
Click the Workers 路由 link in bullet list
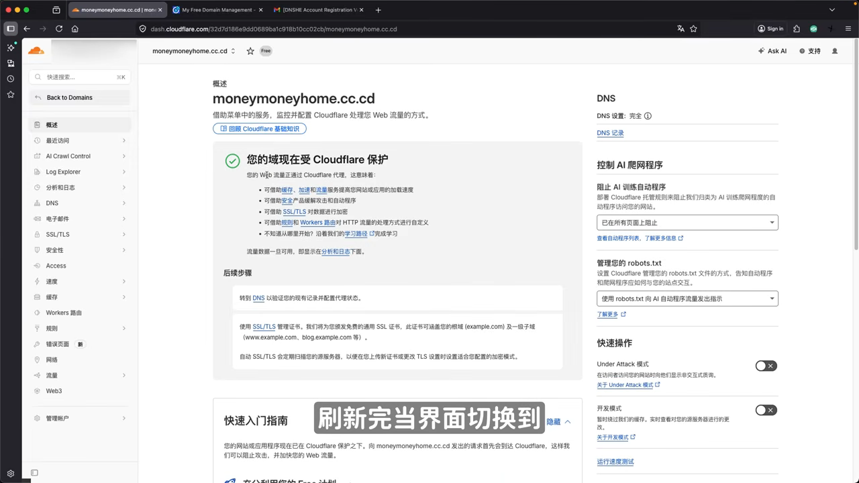(x=317, y=223)
